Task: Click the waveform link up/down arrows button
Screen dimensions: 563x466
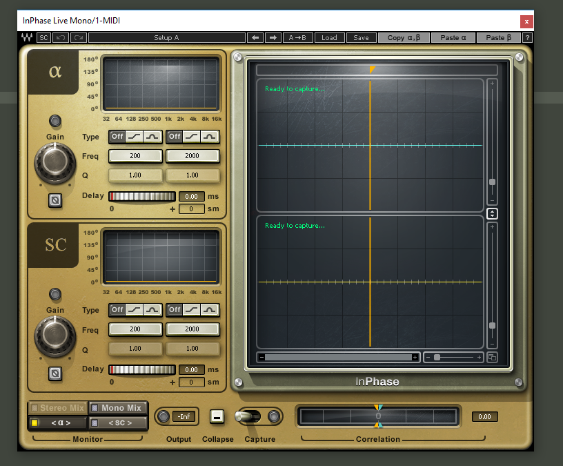Action: [x=492, y=214]
